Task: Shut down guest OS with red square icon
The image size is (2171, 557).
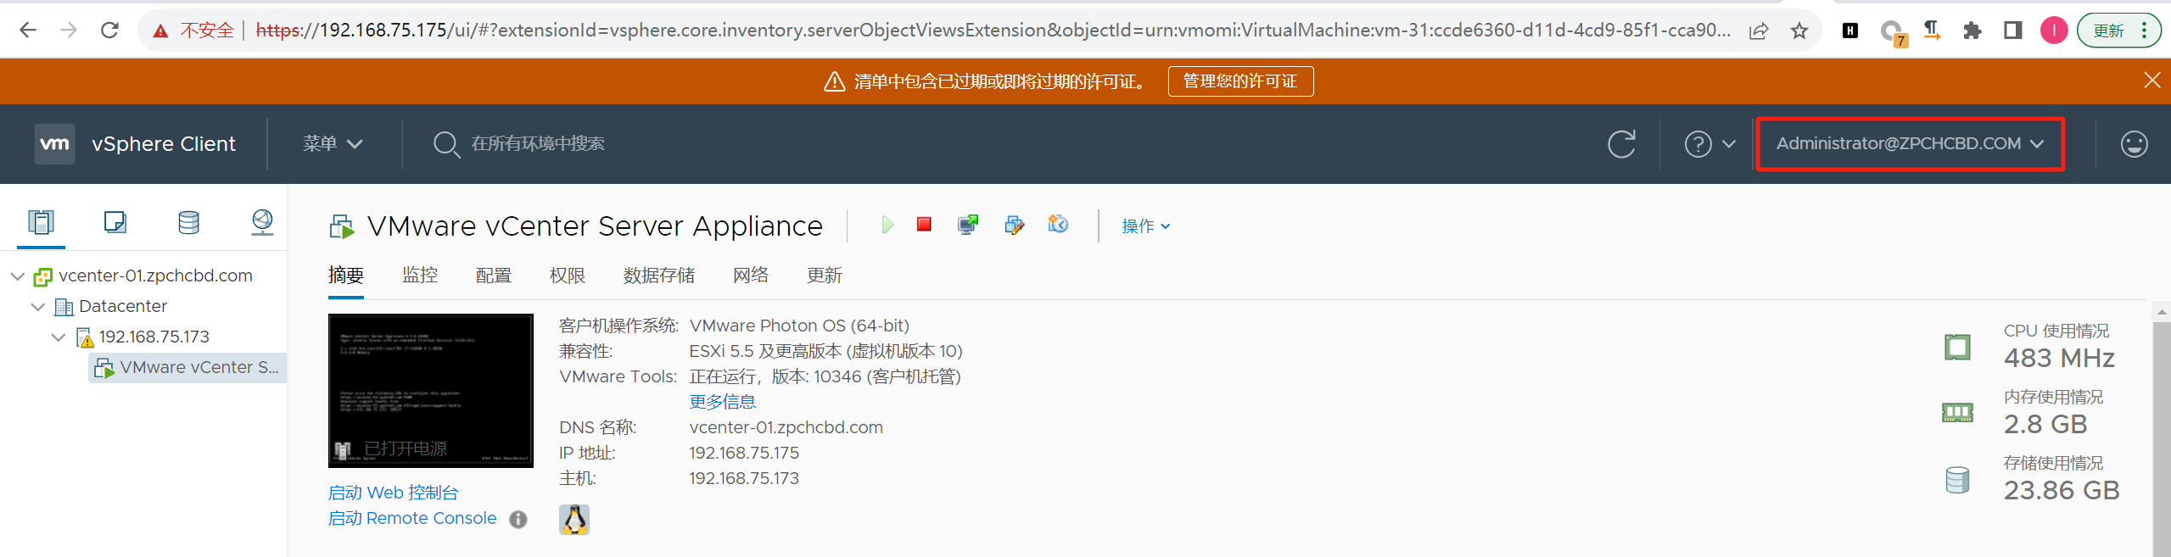Action: pyautogui.click(x=924, y=225)
